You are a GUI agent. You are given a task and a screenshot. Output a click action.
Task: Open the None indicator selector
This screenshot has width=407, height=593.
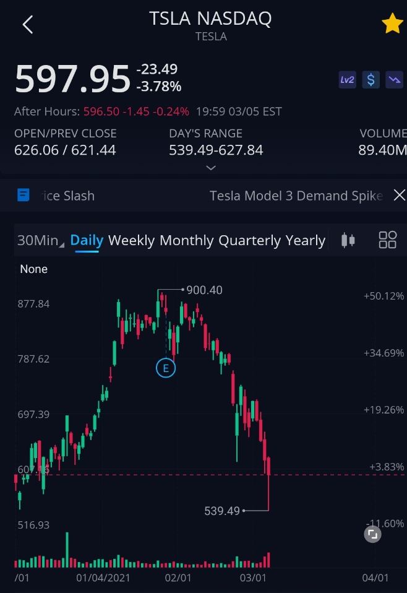click(x=33, y=269)
